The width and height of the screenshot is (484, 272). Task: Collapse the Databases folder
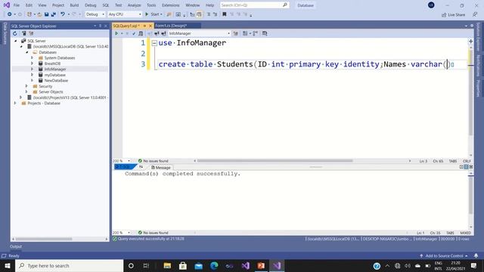(27, 52)
